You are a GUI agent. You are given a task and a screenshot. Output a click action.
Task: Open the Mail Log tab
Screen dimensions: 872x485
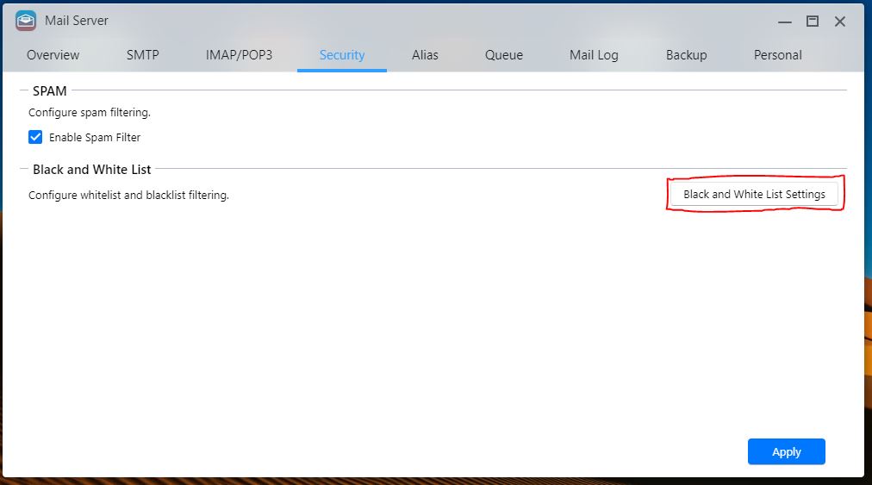point(594,55)
